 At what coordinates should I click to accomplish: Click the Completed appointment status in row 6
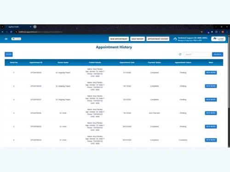click(x=183, y=140)
